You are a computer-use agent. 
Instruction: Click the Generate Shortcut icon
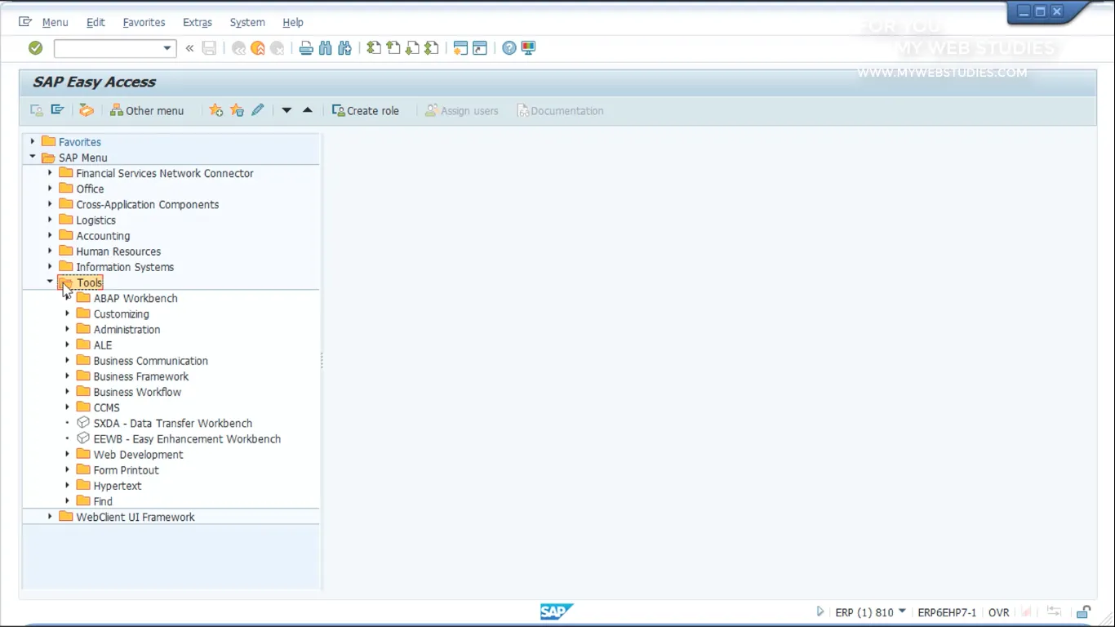[480, 48]
